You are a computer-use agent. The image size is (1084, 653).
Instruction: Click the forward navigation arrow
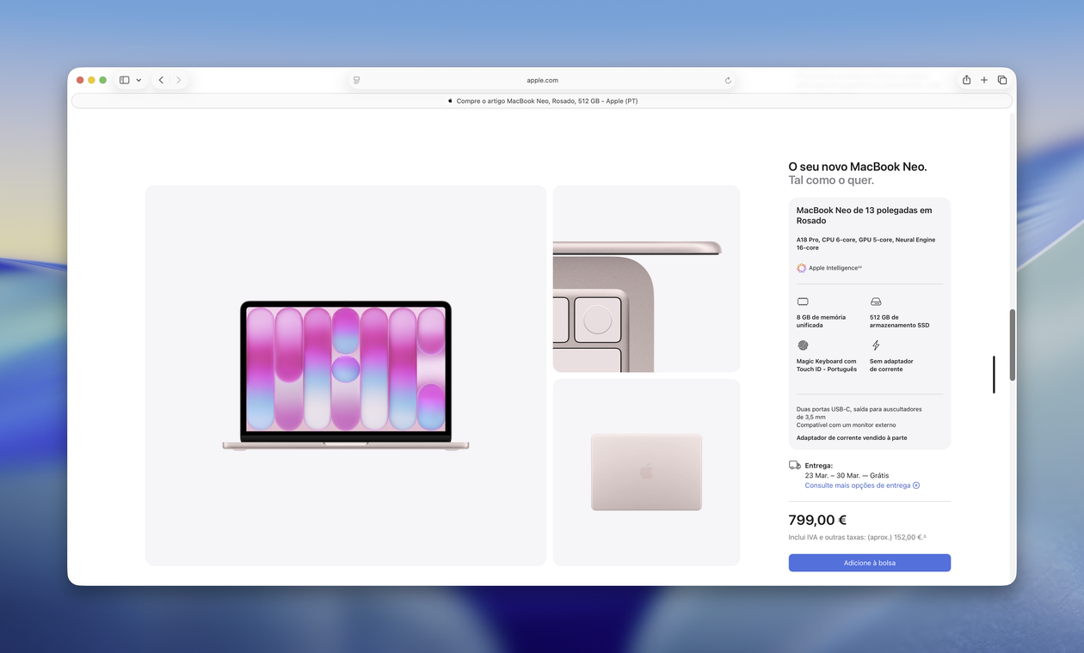[x=178, y=79]
